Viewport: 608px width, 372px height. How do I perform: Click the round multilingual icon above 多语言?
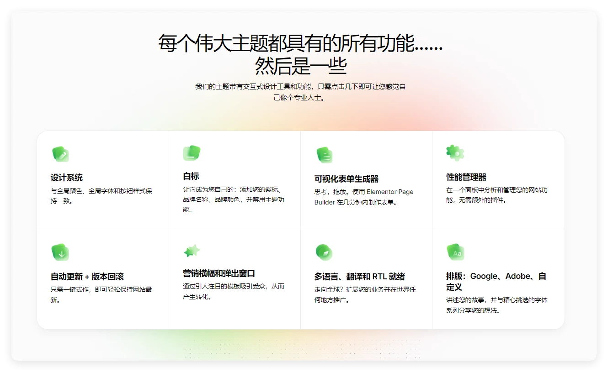pos(324,252)
